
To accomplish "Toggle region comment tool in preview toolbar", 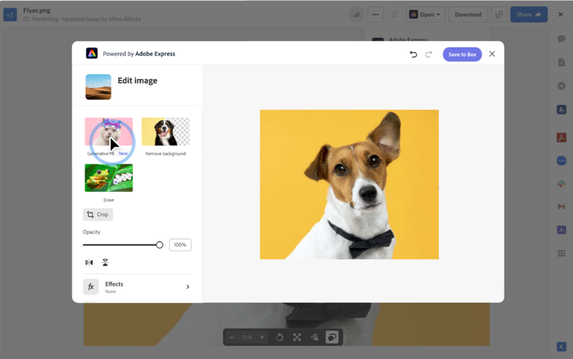I will click(x=332, y=338).
